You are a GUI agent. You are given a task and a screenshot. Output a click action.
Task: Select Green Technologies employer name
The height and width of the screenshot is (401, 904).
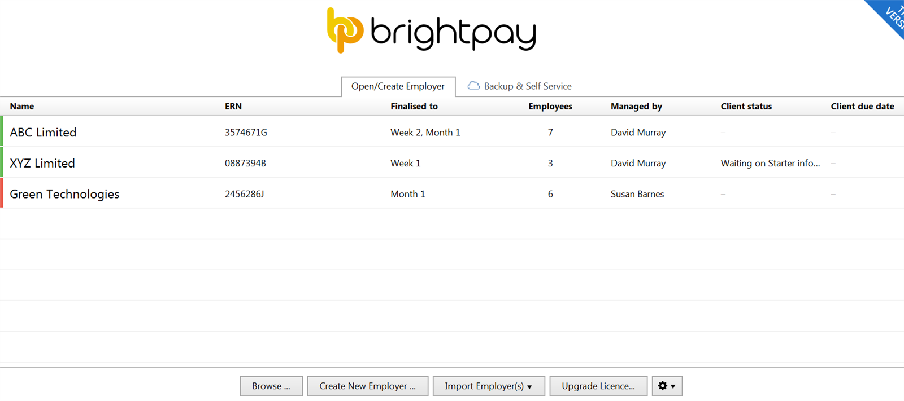[64, 194]
